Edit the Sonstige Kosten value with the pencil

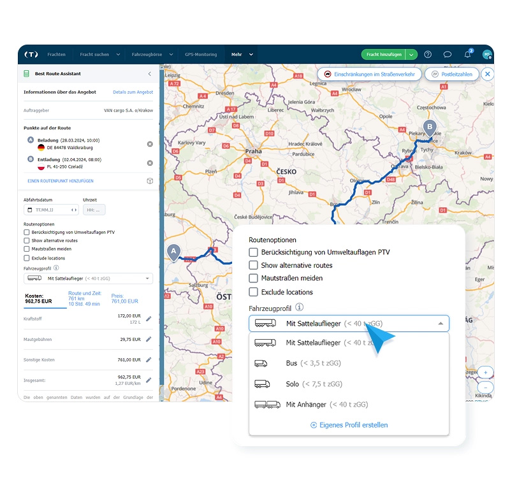pos(149,359)
